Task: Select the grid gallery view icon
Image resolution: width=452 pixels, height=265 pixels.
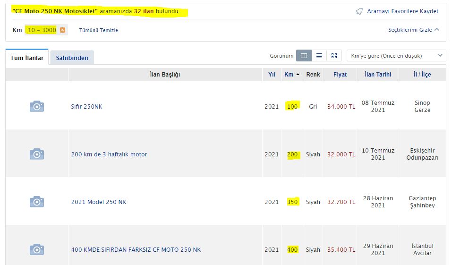Action: (334, 56)
